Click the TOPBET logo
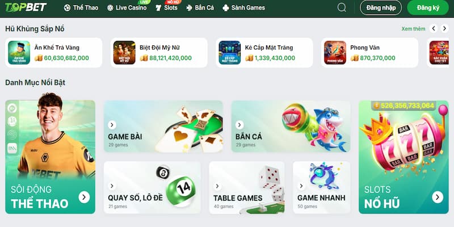 (26, 7)
